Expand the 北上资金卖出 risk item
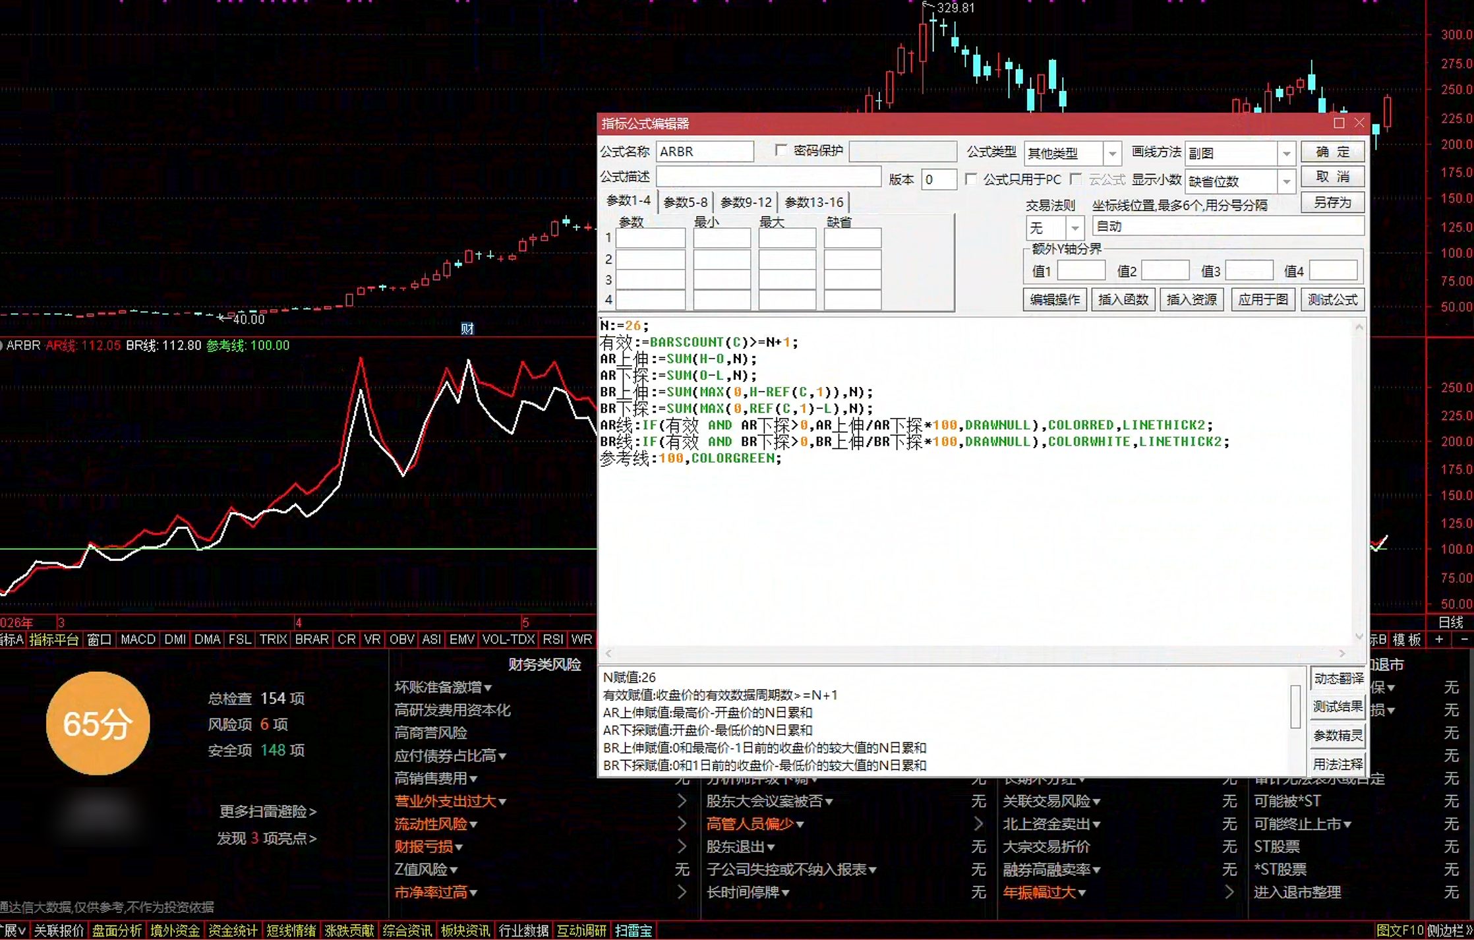This screenshot has width=1474, height=940. click(1051, 824)
